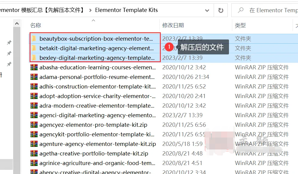Select file name adhis-construction-elementor-template-kit...
Screen dimensions: 298x174
click(97, 86)
